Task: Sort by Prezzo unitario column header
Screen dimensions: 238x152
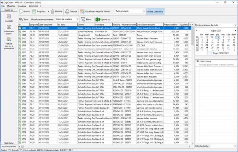Action: click(171, 24)
